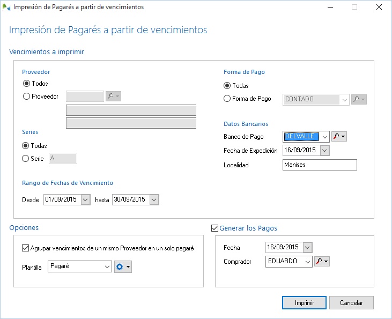Open the Desde date dropdown
Viewport: 392px width, 319px height.
pos(85,199)
